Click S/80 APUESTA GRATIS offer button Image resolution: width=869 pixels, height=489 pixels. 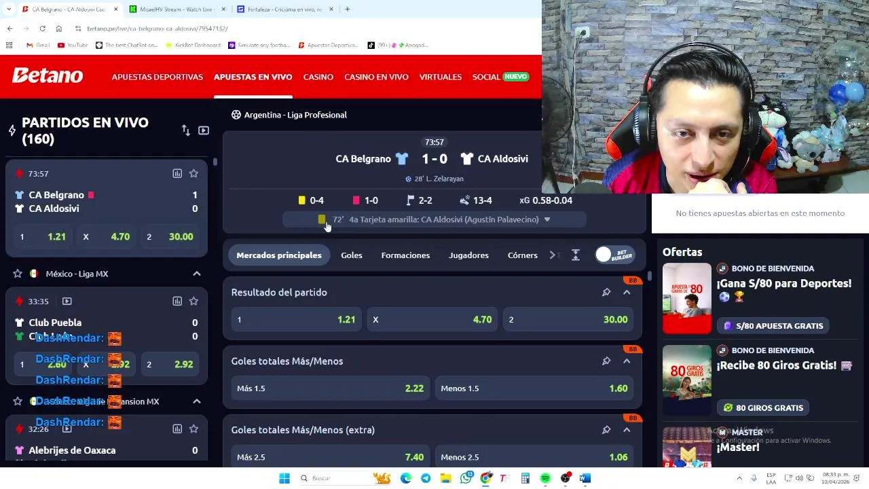coord(773,326)
